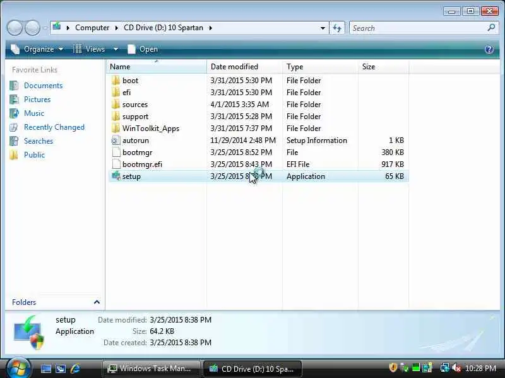This screenshot has width=505, height=378.
Task: Sort by the Date modified column
Action: pyautogui.click(x=244, y=67)
